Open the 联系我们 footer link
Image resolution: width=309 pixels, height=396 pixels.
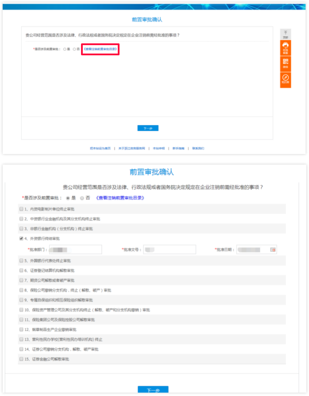[198, 148]
